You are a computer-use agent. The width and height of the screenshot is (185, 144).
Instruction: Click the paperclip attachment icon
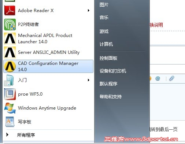coord(172,78)
